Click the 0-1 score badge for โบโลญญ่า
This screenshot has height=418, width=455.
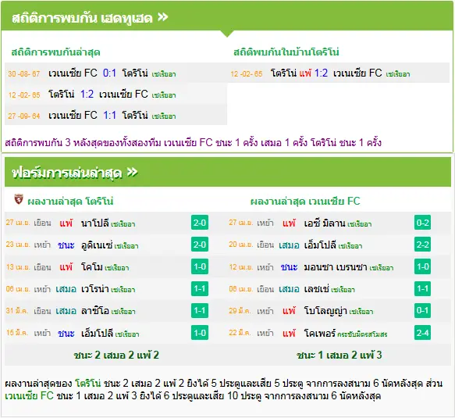422,311
